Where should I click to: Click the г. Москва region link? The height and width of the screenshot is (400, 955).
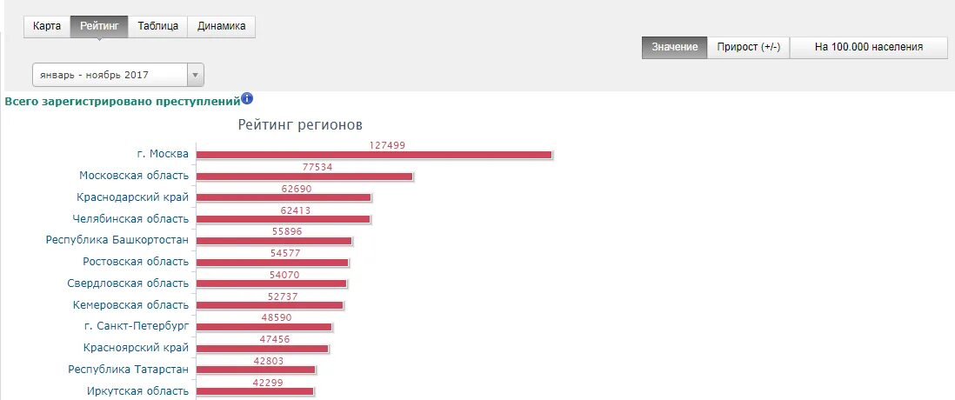[162, 154]
